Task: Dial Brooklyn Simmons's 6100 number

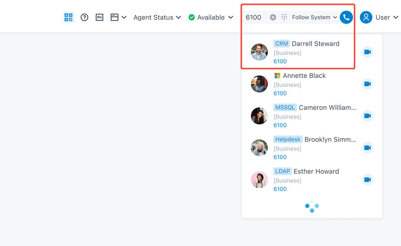Action: coord(280,157)
